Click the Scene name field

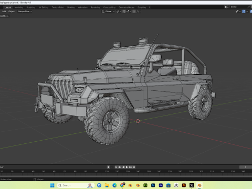pos(239,7)
